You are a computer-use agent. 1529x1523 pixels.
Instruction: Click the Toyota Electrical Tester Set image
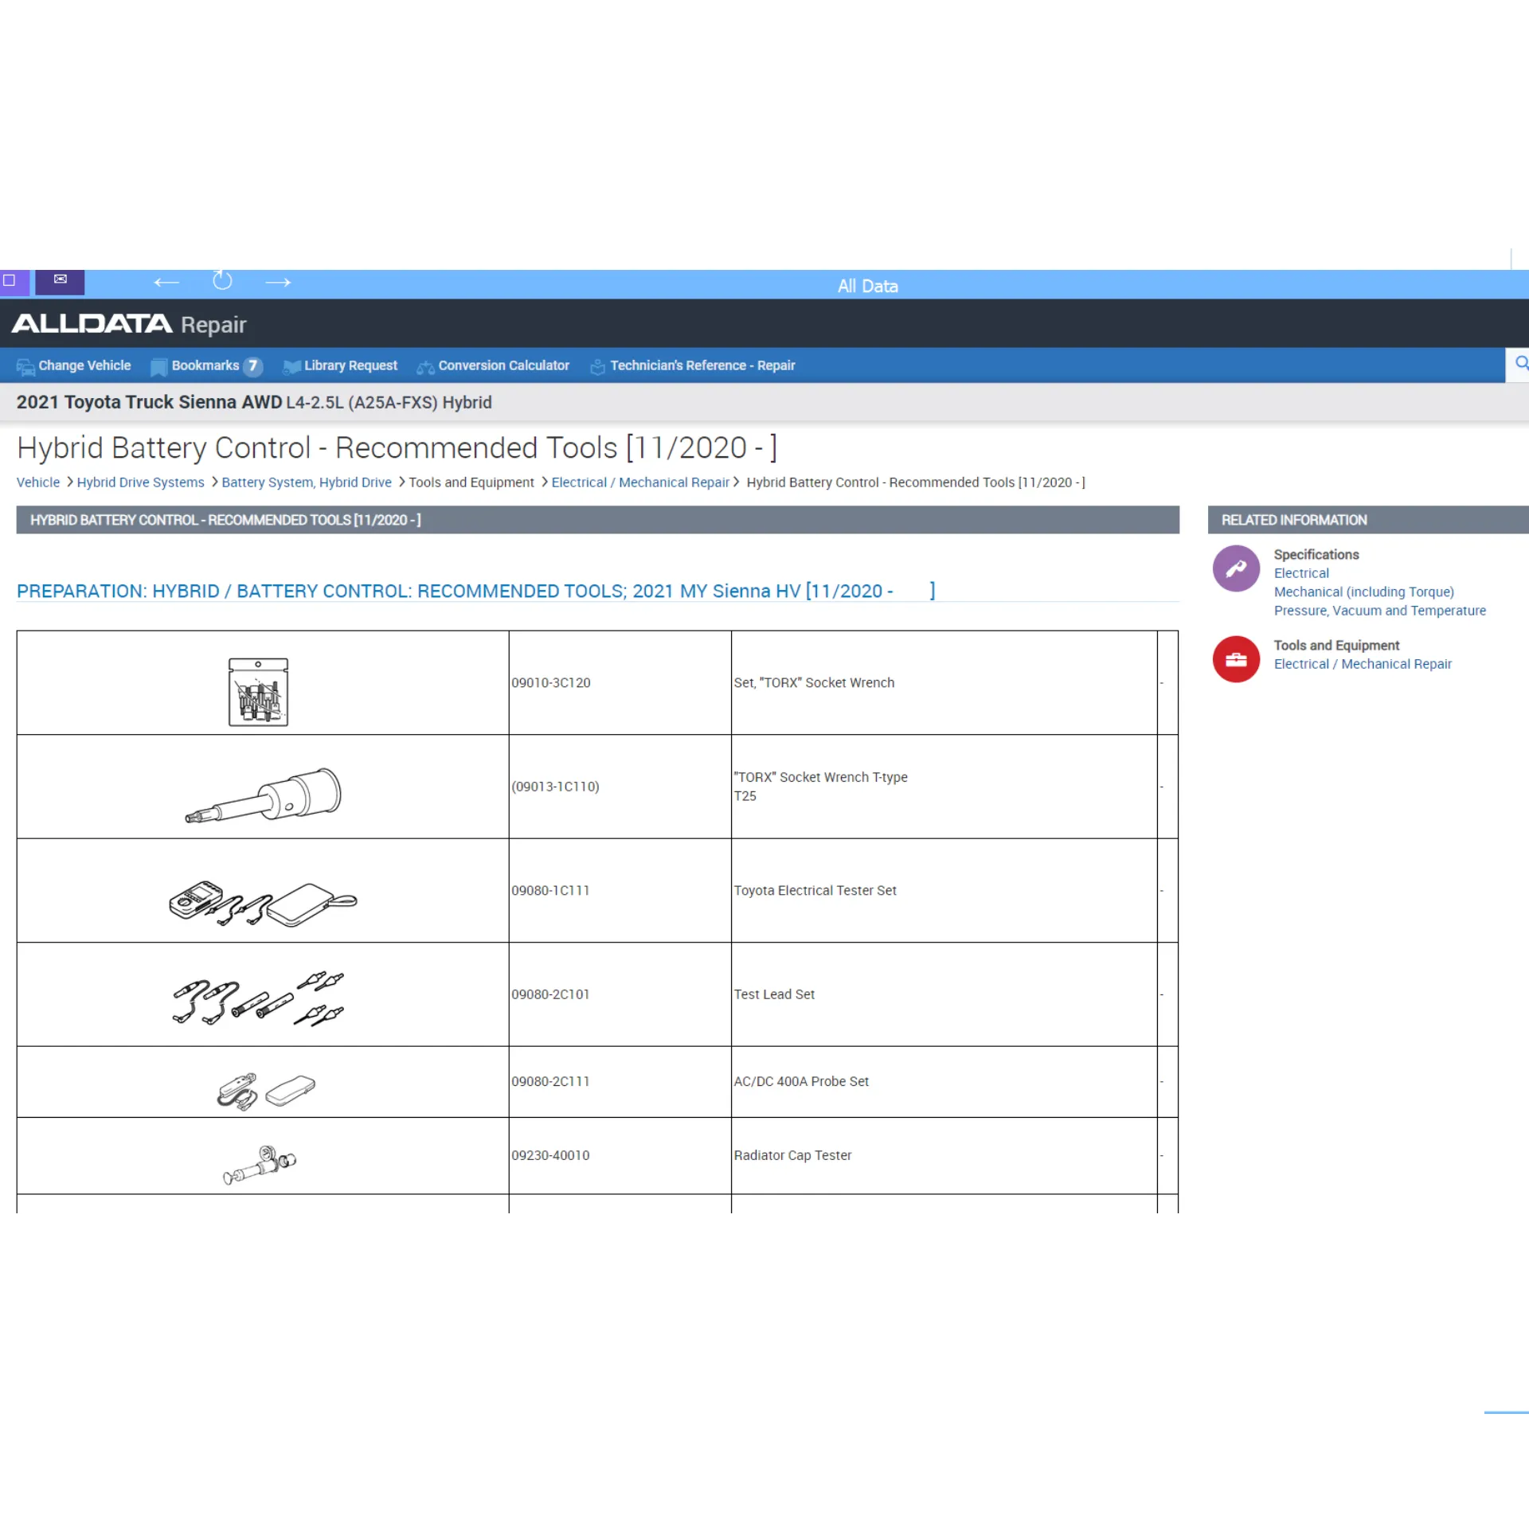[x=263, y=904]
